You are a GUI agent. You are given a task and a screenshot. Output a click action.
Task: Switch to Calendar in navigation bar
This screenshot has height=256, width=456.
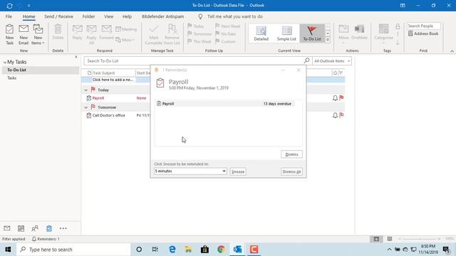click(x=21, y=228)
